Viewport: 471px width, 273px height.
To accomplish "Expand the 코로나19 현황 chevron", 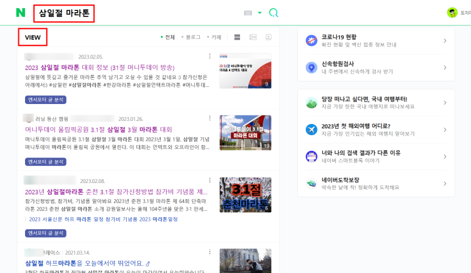I will (x=445, y=41).
